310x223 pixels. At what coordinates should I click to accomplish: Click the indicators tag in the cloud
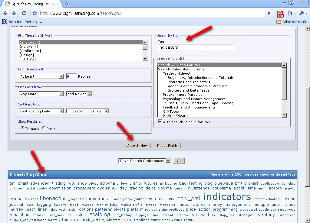coord(227,196)
